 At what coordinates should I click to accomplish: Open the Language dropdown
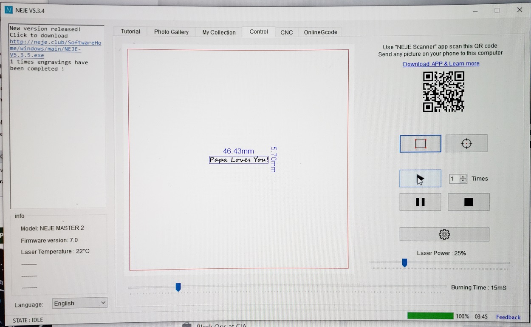click(79, 303)
